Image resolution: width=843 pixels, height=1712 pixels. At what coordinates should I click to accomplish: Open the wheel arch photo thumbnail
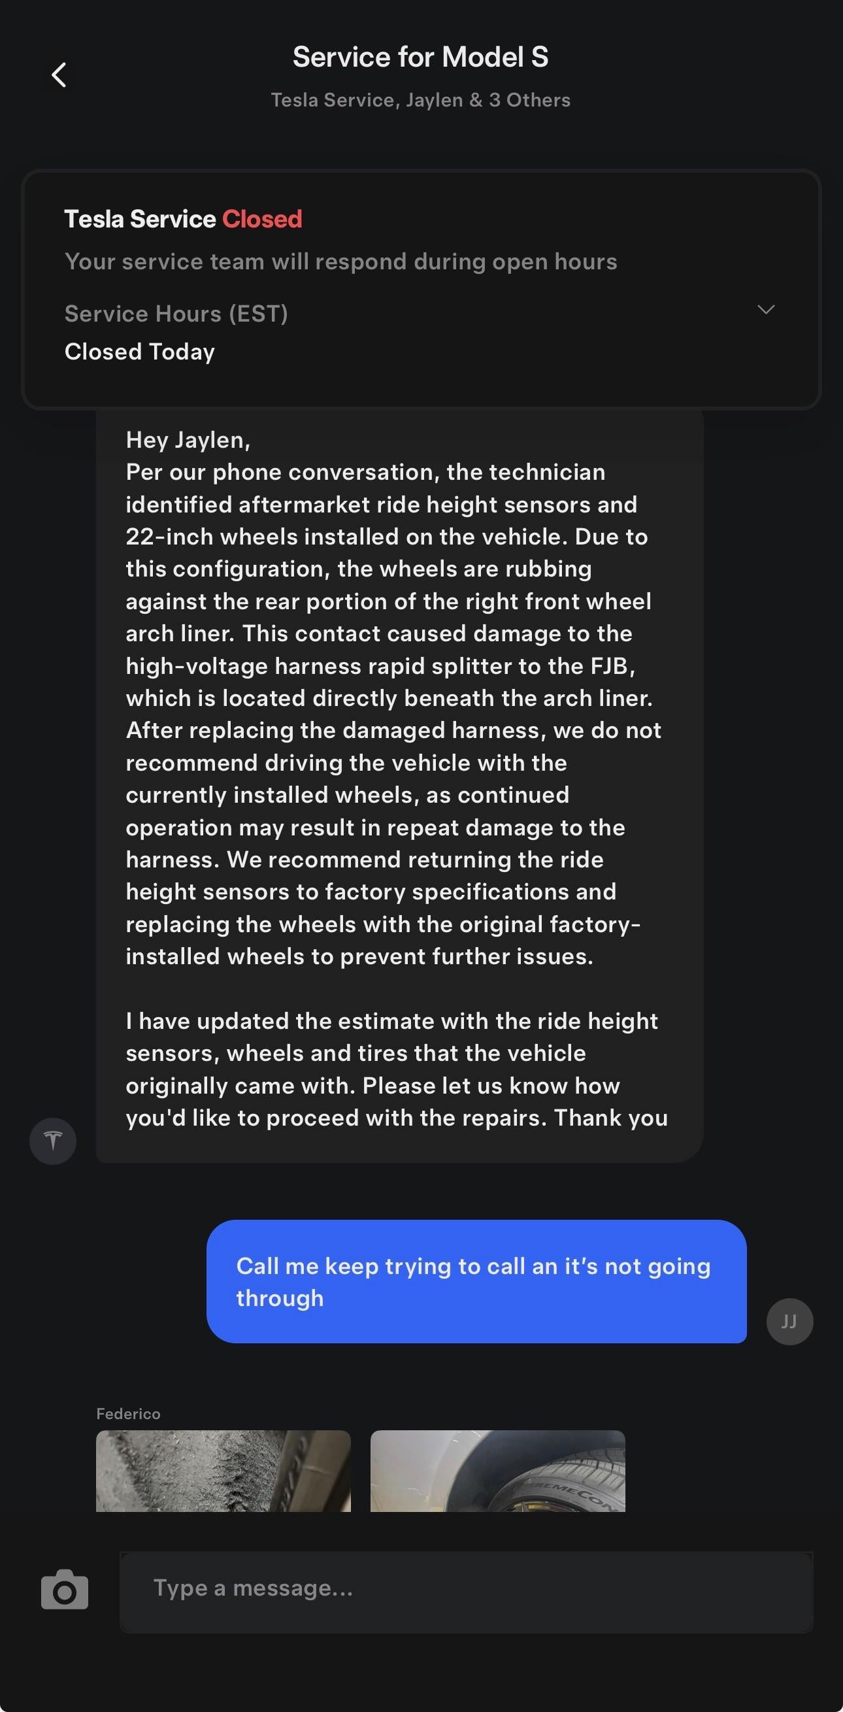pos(497,1470)
